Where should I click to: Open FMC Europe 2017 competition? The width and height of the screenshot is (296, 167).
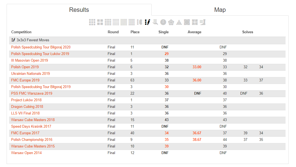(25, 133)
